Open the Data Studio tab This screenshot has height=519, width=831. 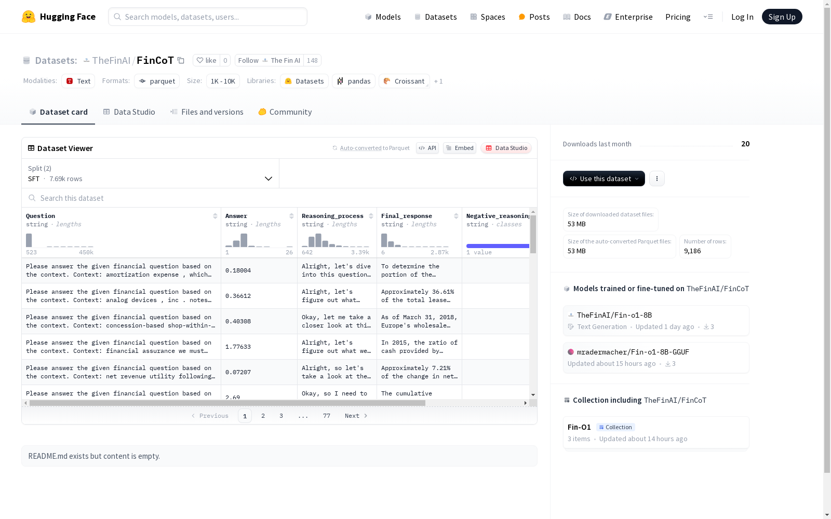129,112
